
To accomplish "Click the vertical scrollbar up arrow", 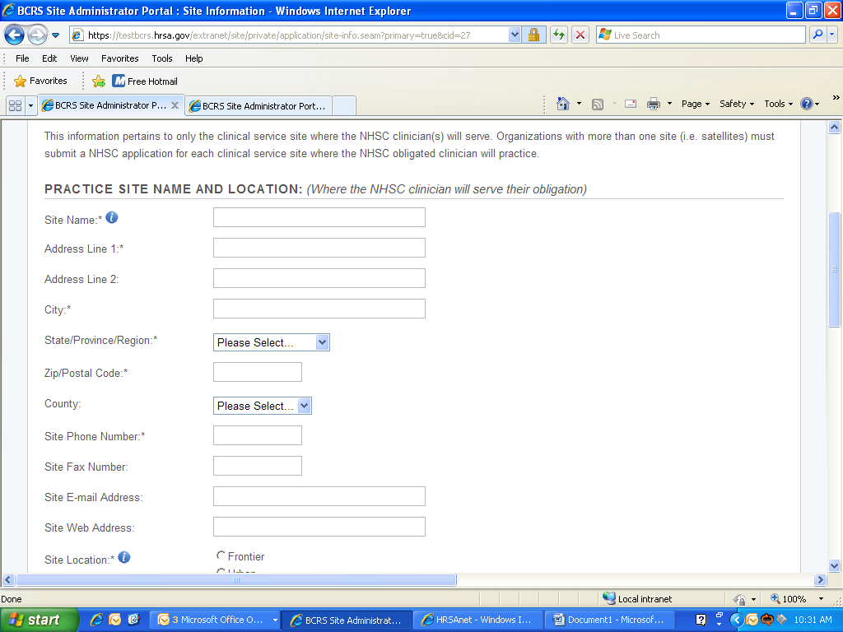I will 835,128.
